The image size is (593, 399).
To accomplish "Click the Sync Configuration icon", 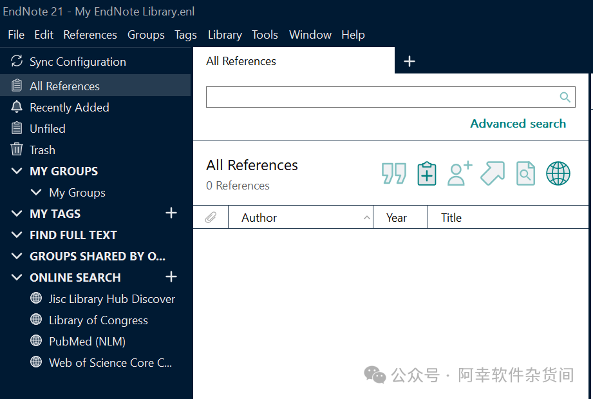I will click(17, 61).
